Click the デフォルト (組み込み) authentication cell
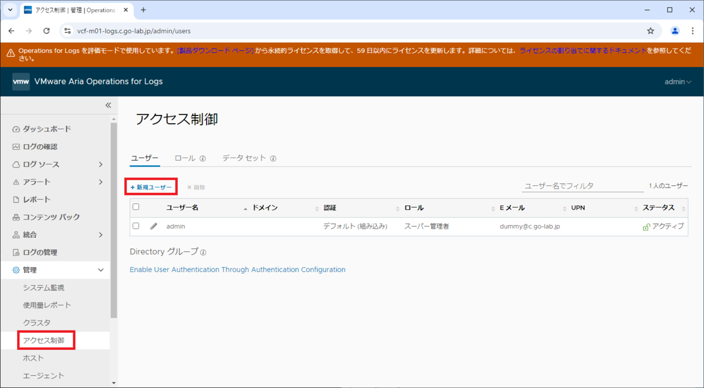Screen dimensions: 704x388 point(356,226)
